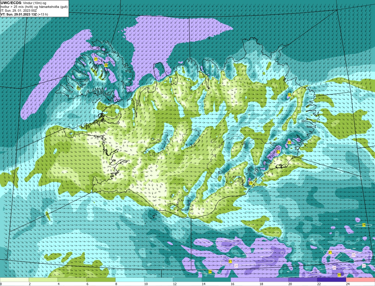Click the legend scale label "14"
Viewport: 375px width, 286px height.
[x=203, y=284]
